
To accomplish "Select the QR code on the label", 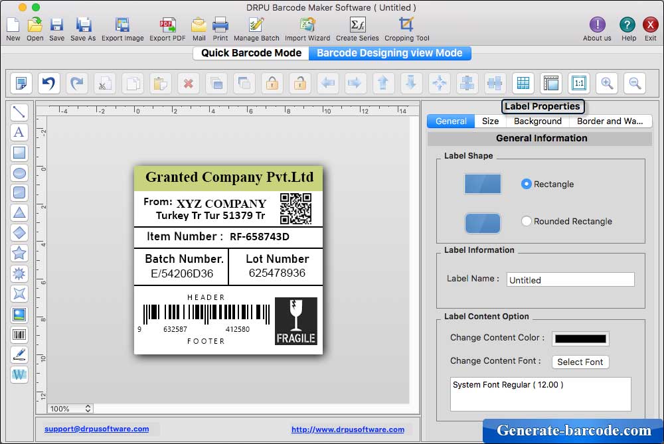I will tap(295, 208).
